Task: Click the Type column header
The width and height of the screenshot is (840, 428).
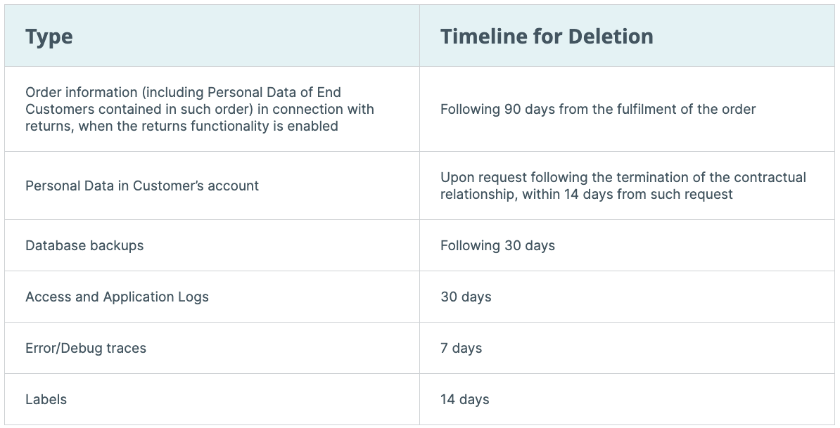Action: click(49, 37)
